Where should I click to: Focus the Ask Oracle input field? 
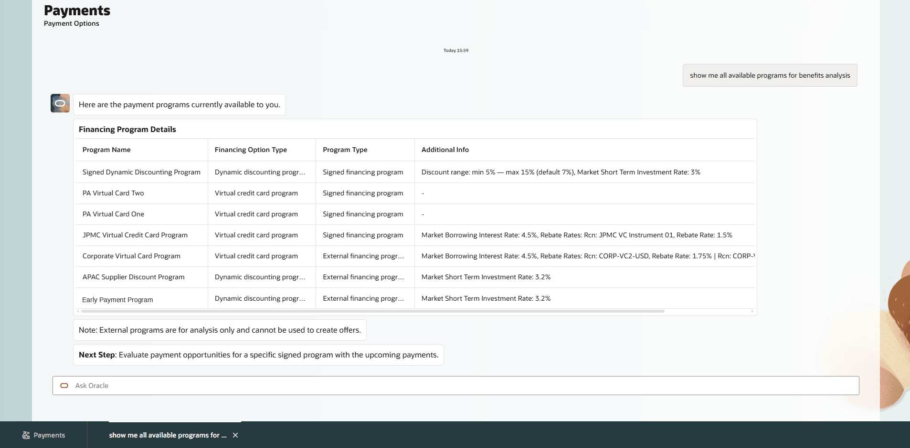(455, 386)
